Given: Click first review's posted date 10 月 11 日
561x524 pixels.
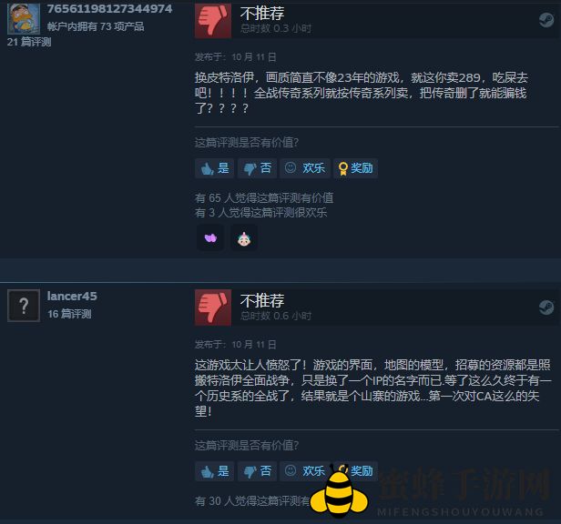Looking at the screenshot, I should pos(254,57).
